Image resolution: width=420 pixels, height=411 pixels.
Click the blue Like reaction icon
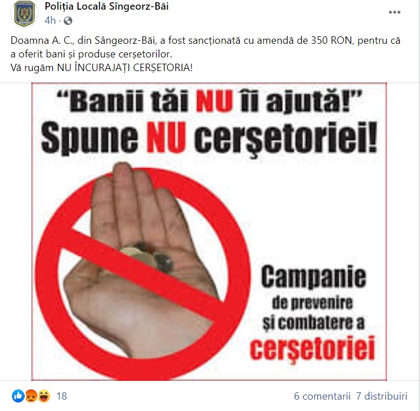pyautogui.click(x=18, y=396)
